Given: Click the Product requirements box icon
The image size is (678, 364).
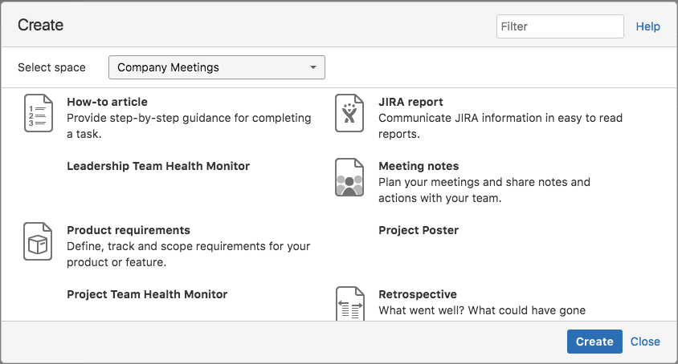Looking at the screenshot, I should coord(38,241).
